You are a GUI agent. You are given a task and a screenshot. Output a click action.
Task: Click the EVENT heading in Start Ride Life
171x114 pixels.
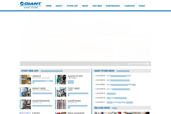pos(36,113)
